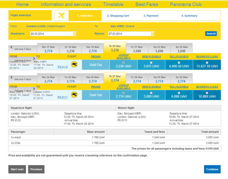Open Information and services menu

[x=66, y=4]
